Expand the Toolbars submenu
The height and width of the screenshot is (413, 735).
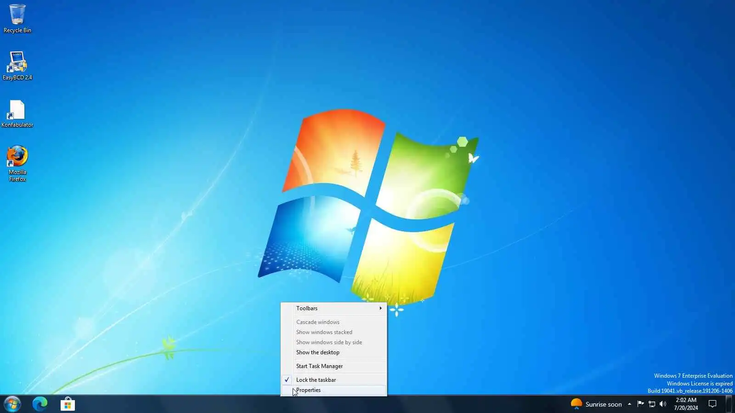(x=334, y=308)
